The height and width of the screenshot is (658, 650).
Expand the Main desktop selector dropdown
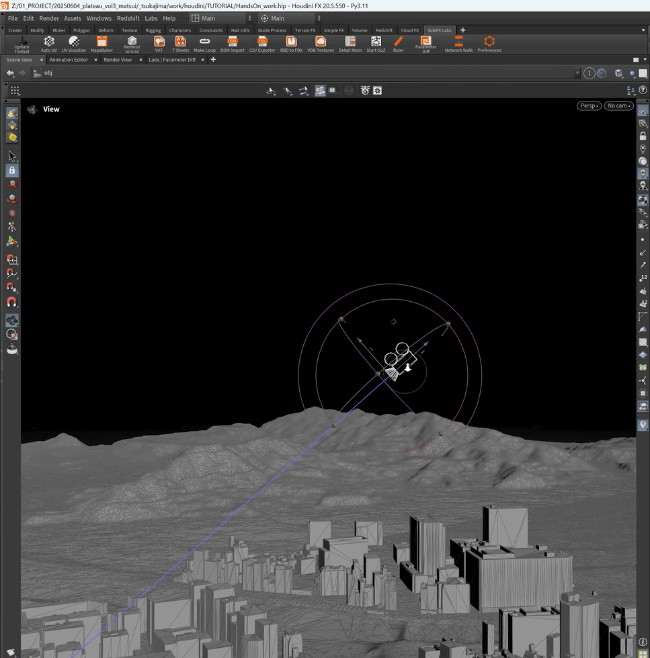pos(221,18)
